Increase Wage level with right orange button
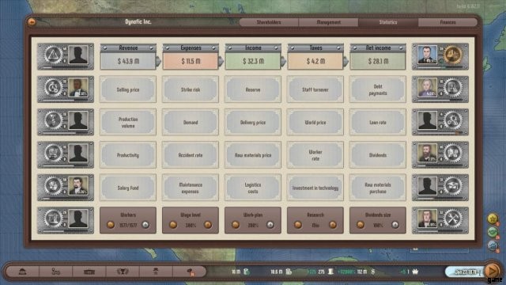 tap(208, 225)
